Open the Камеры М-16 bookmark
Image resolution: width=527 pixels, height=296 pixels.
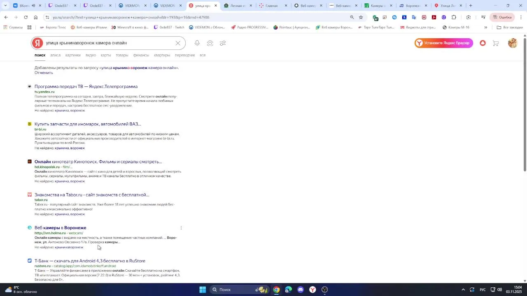coord(456,28)
